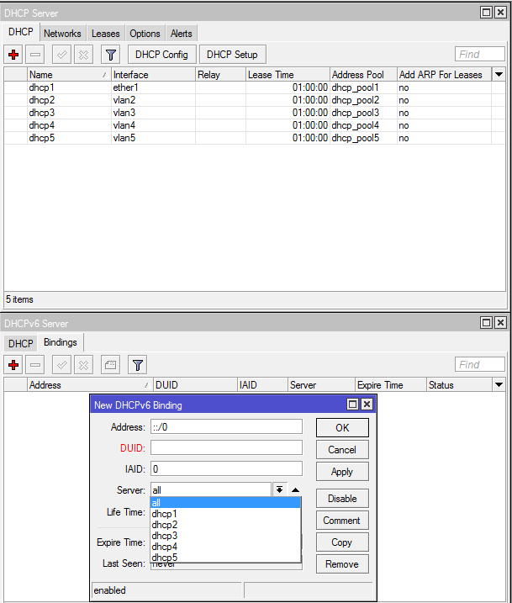
Task: Choose dhcp5 from Server dropdown list
Action: pos(225,558)
